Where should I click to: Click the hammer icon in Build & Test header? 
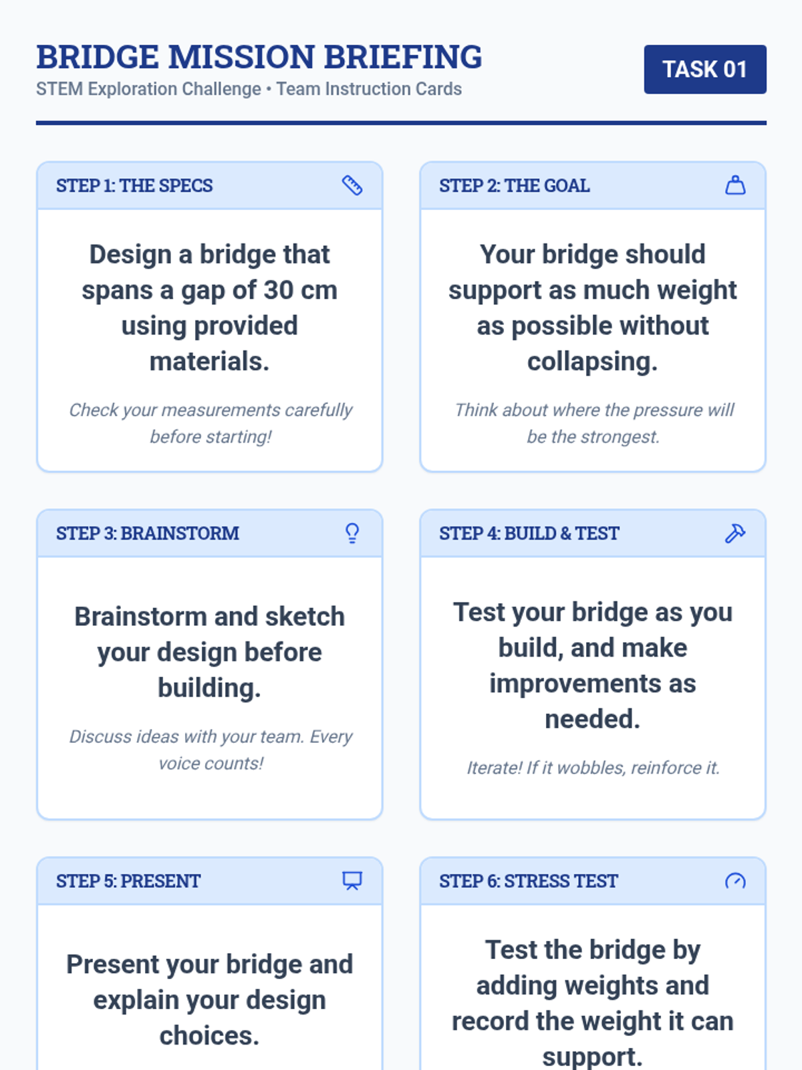pyautogui.click(x=735, y=533)
